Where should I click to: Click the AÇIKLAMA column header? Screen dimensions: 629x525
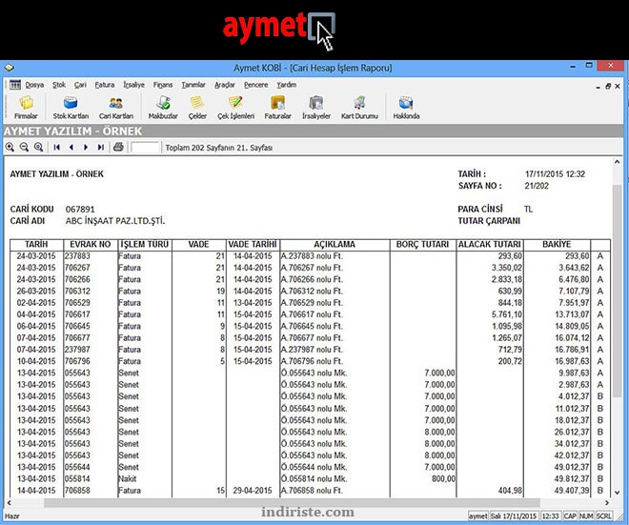point(335,244)
